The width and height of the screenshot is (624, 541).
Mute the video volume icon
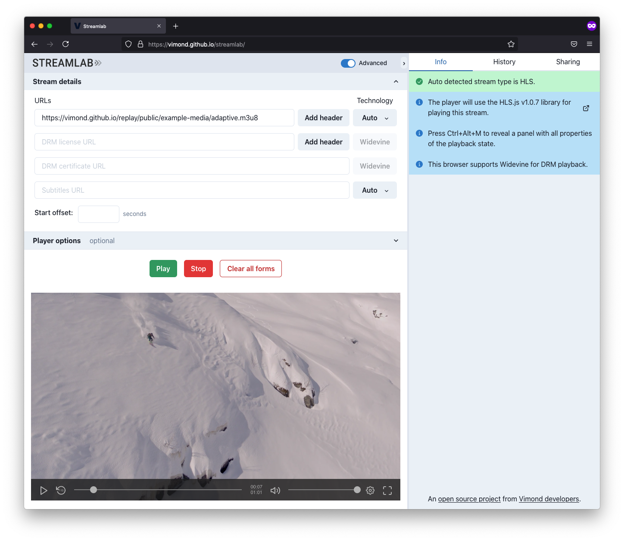click(275, 490)
